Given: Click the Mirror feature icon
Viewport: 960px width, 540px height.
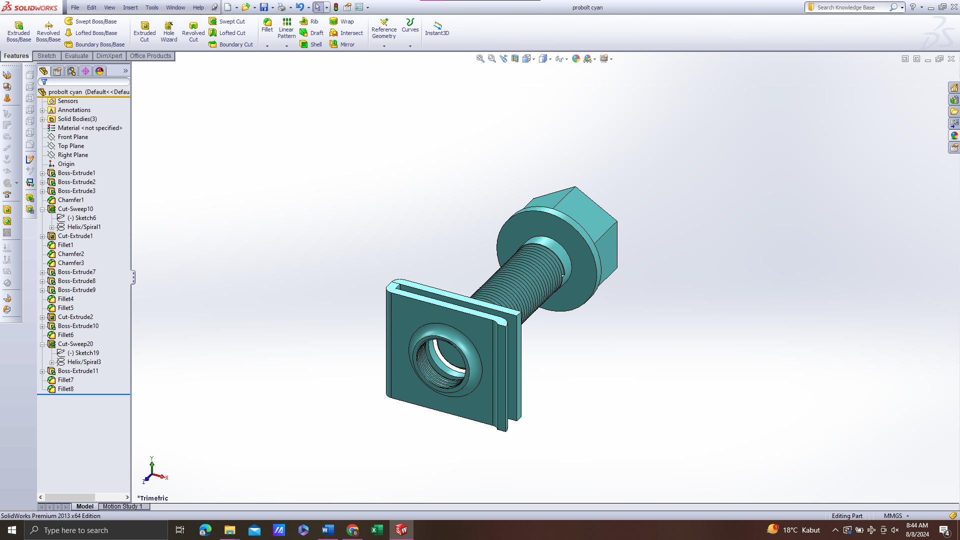Looking at the screenshot, I should (x=342, y=44).
